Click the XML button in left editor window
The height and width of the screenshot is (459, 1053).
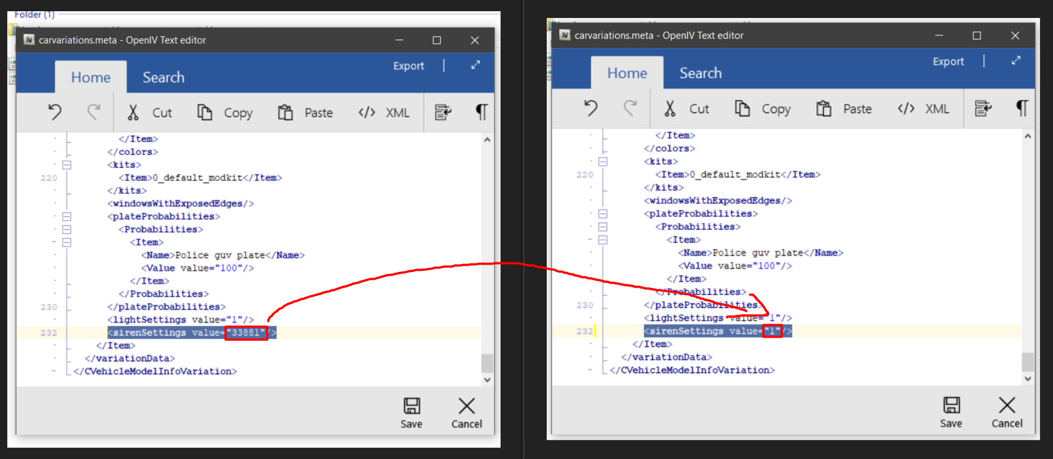(384, 113)
